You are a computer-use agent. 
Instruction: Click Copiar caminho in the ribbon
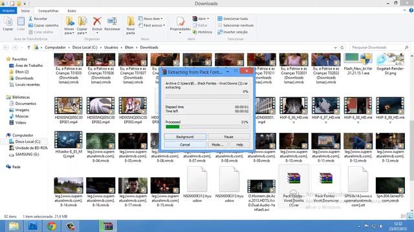pyautogui.click(x=43, y=25)
